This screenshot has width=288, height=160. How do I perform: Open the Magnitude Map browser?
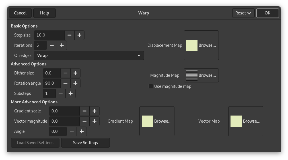(201, 75)
